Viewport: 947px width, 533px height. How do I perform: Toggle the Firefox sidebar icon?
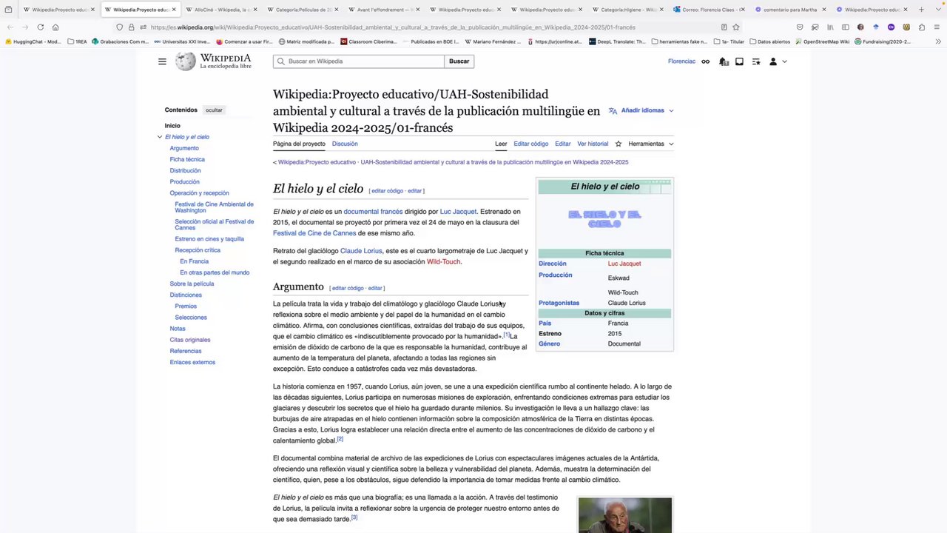click(x=845, y=27)
